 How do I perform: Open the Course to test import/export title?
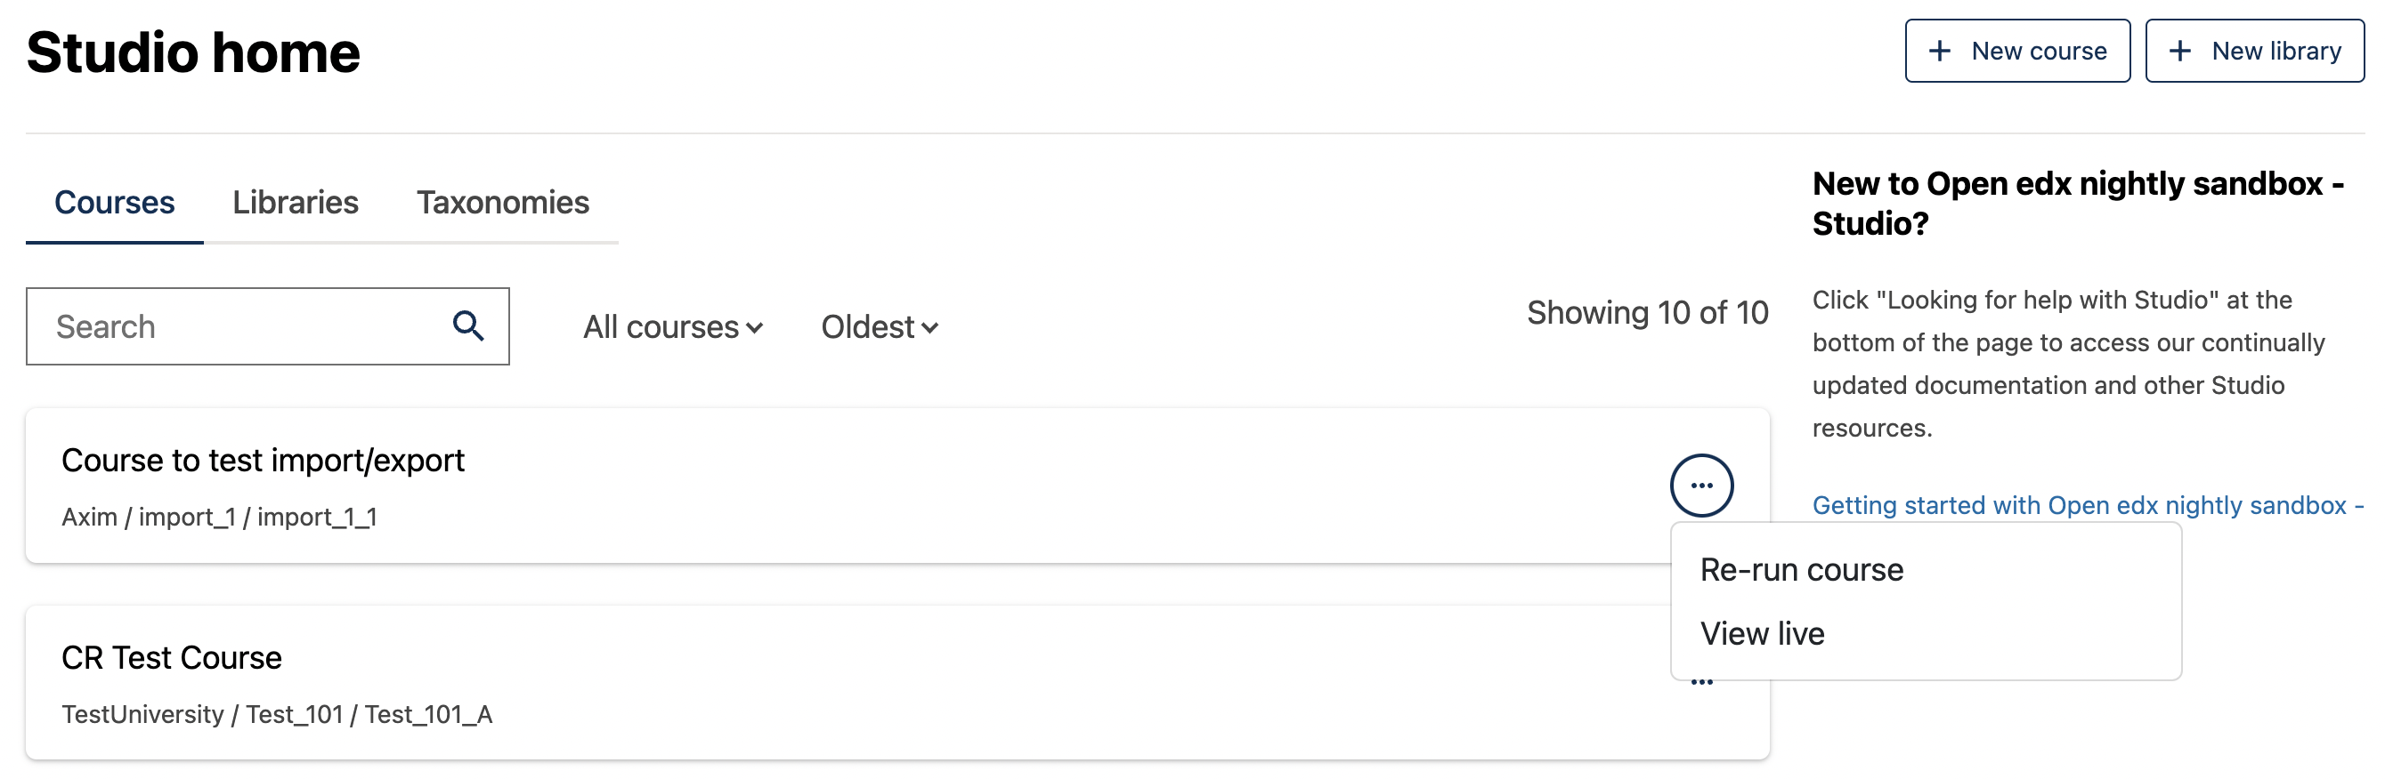[x=263, y=460]
